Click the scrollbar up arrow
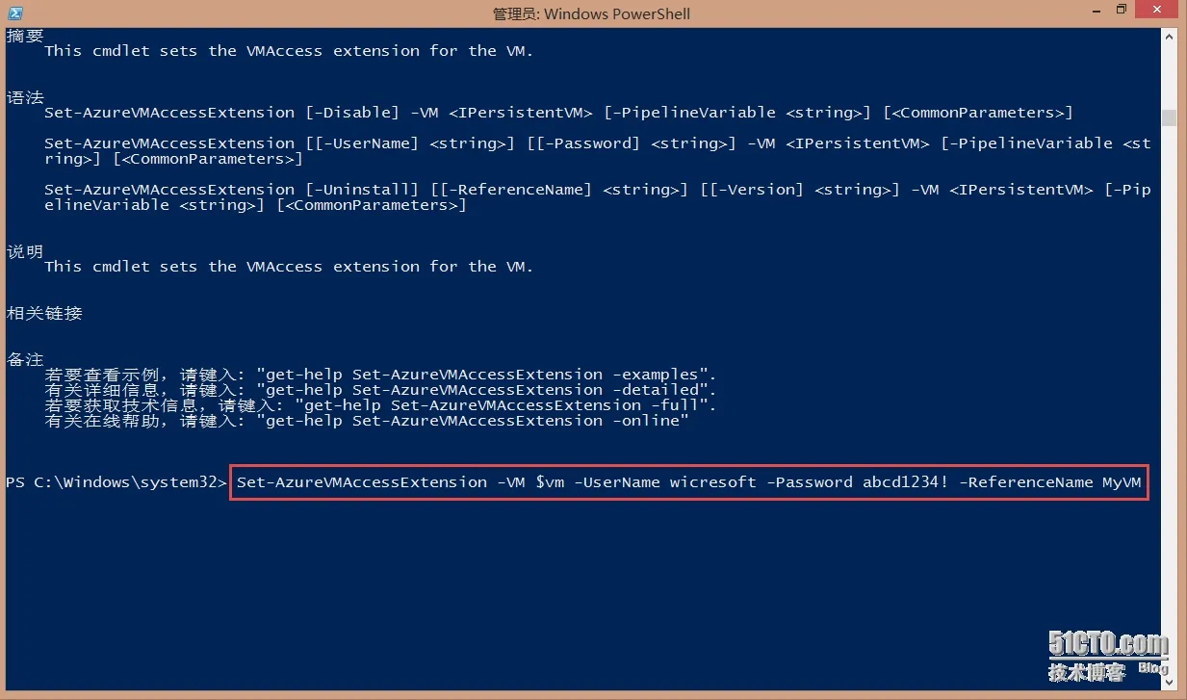The image size is (1187, 700). tap(1169, 37)
